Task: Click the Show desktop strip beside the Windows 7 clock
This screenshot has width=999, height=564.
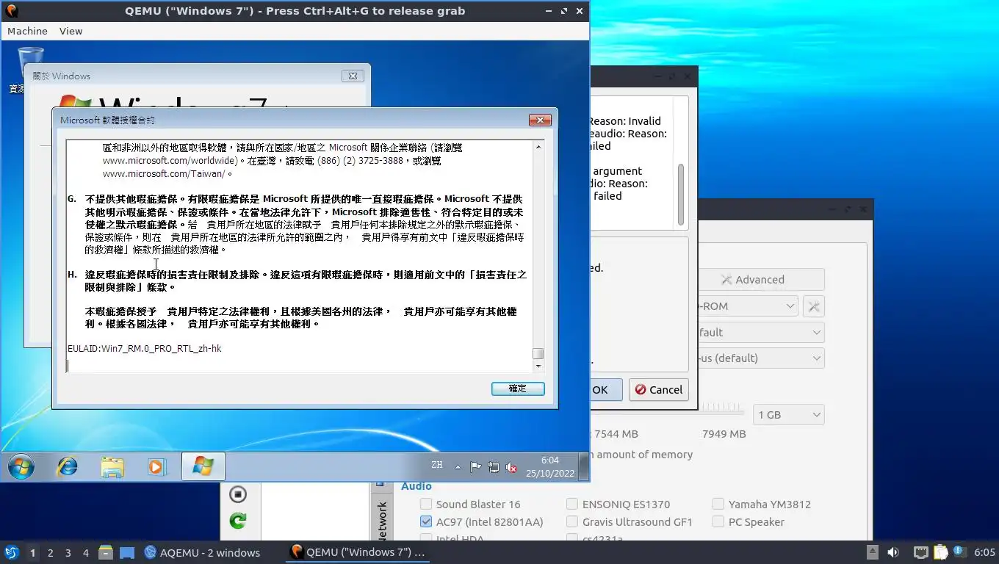Action: (584, 466)
